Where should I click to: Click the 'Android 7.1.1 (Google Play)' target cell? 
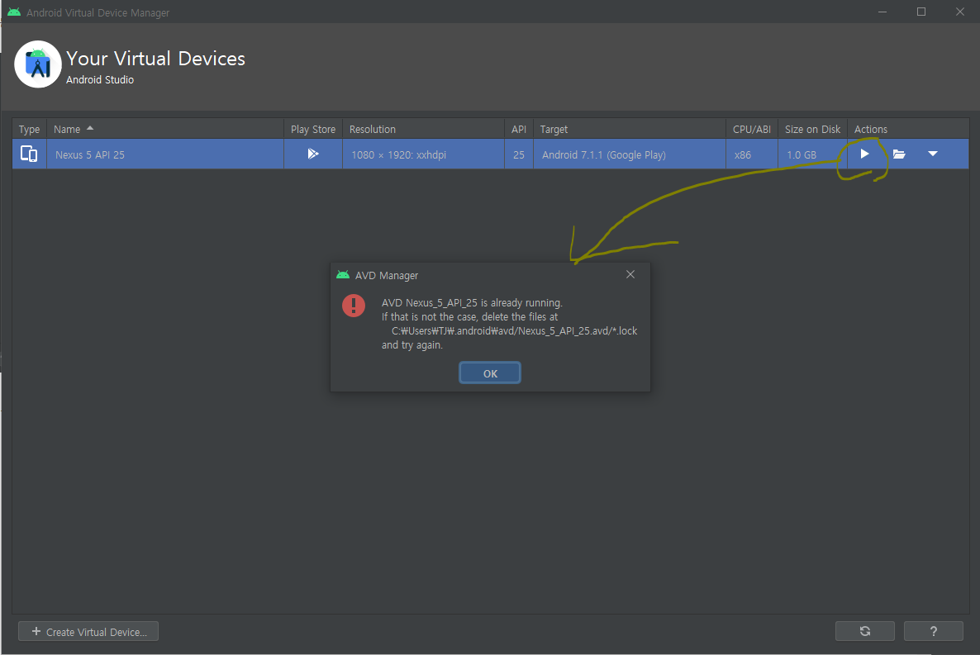[x=630, y=154]
